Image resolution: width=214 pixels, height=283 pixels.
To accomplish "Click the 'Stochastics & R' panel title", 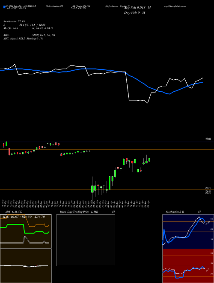I will pos(175,212).
